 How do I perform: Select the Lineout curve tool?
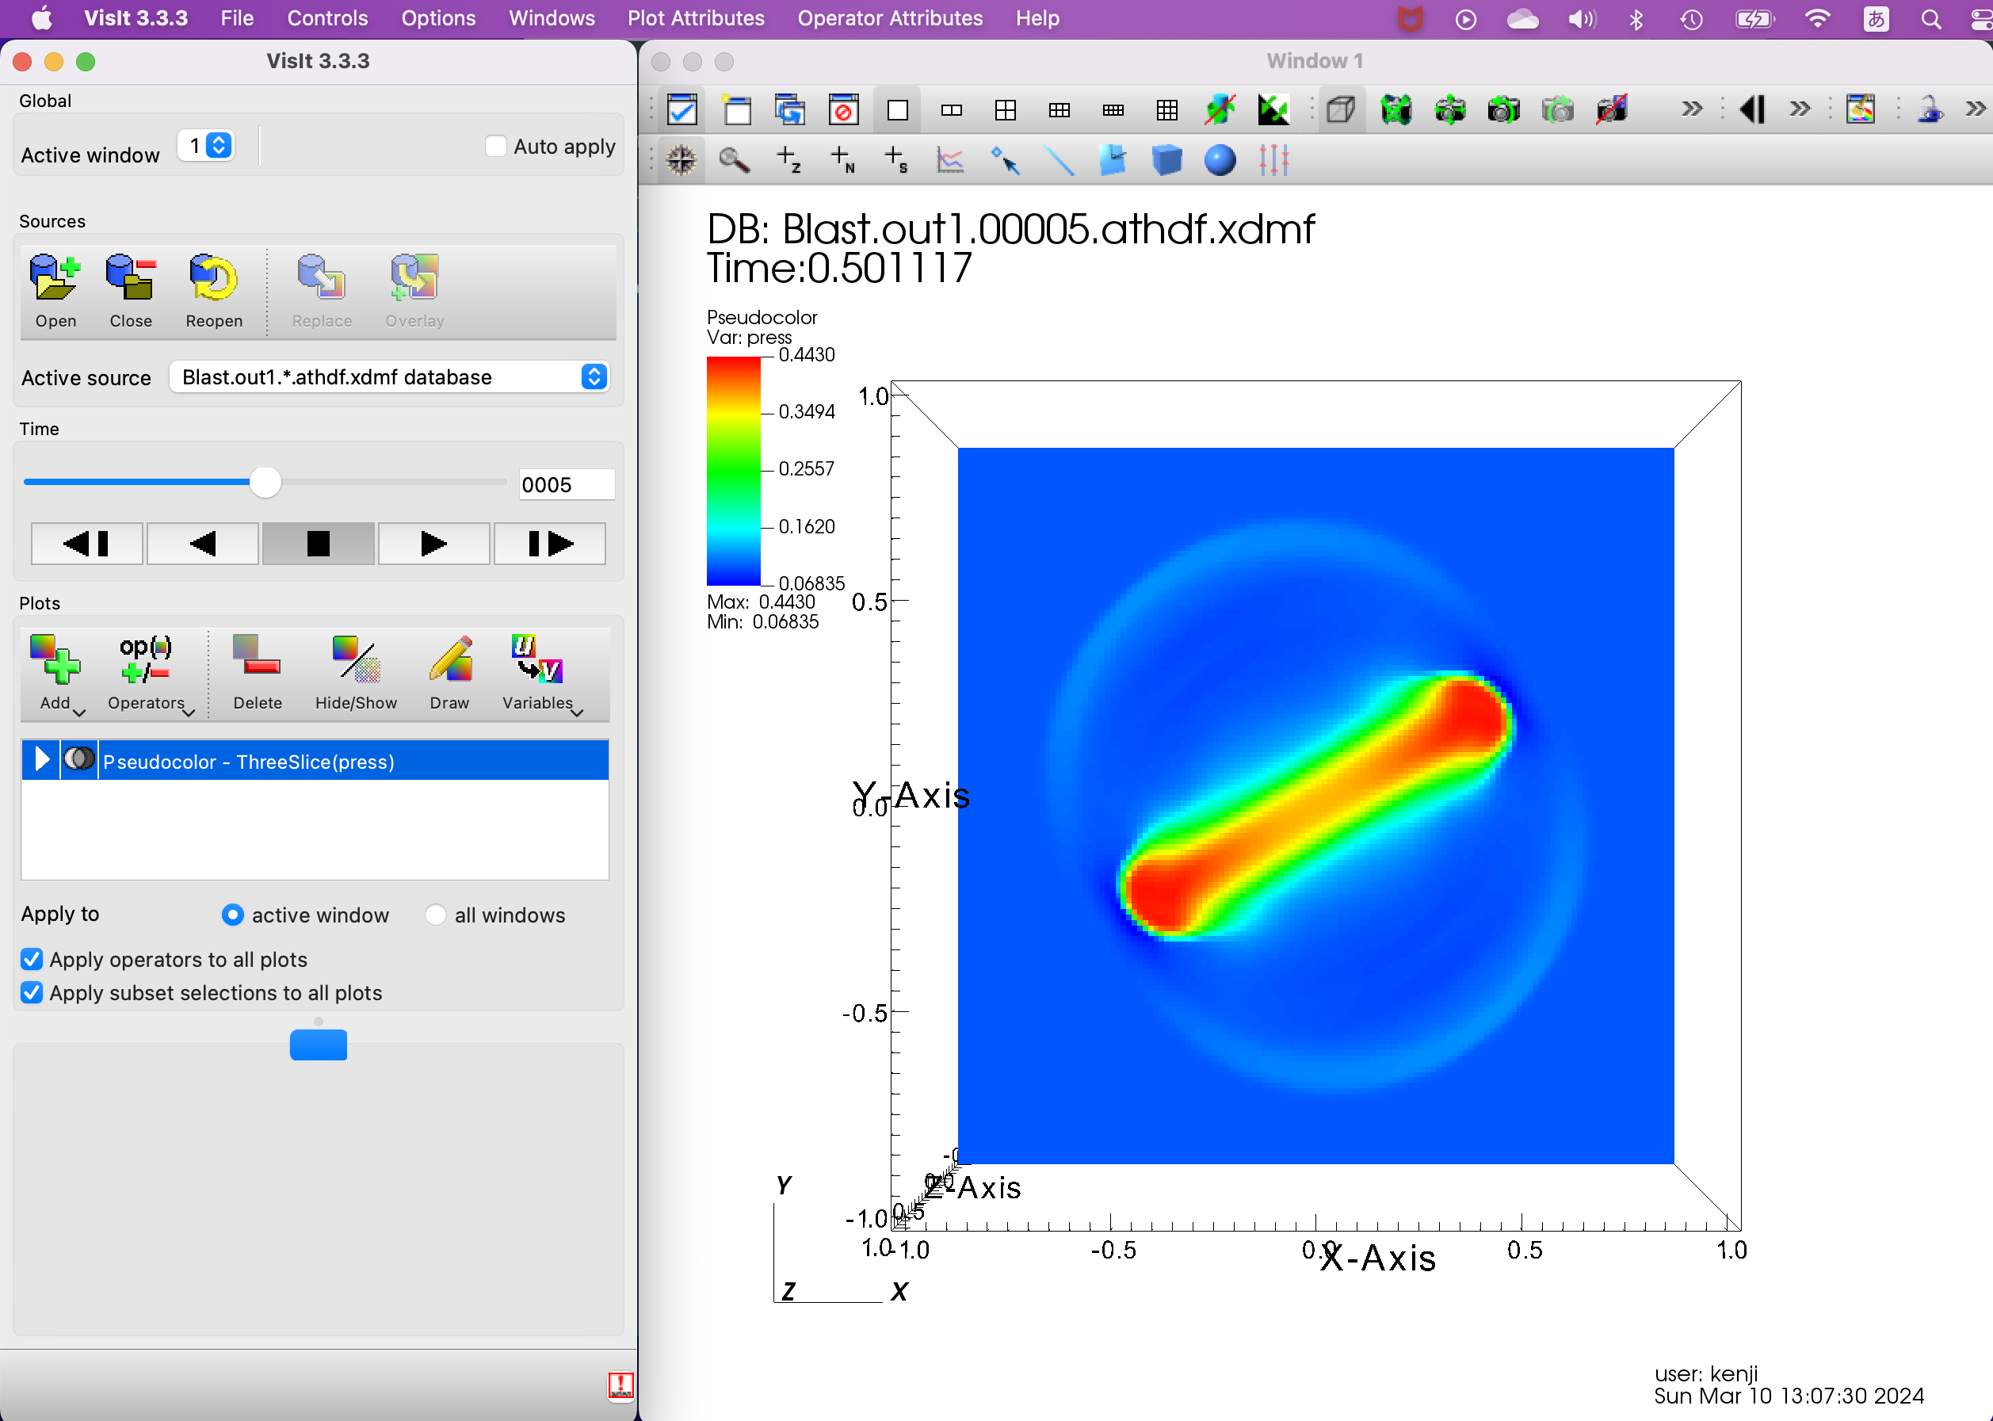(950, 160)
